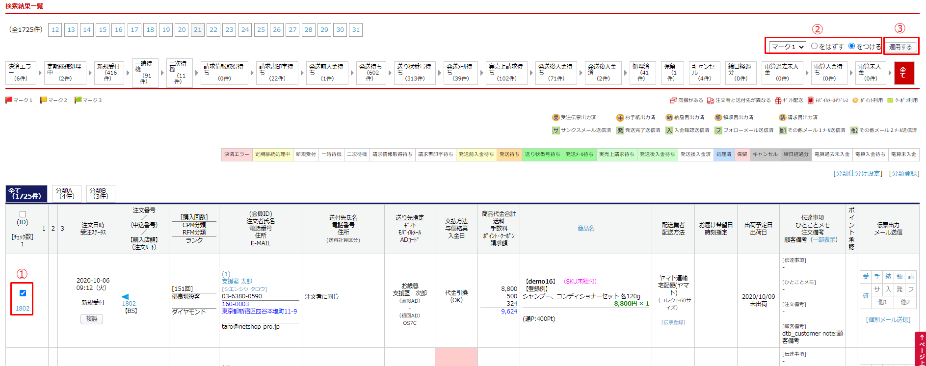Open the 分類登録 link
Viewport: 926px width, 366px height.
(904, 174)
